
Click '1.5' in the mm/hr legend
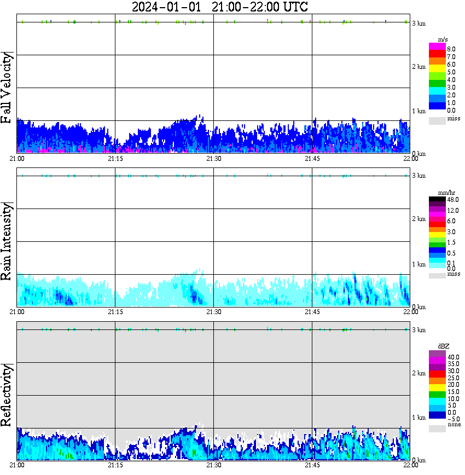click(x=451, y=242)
